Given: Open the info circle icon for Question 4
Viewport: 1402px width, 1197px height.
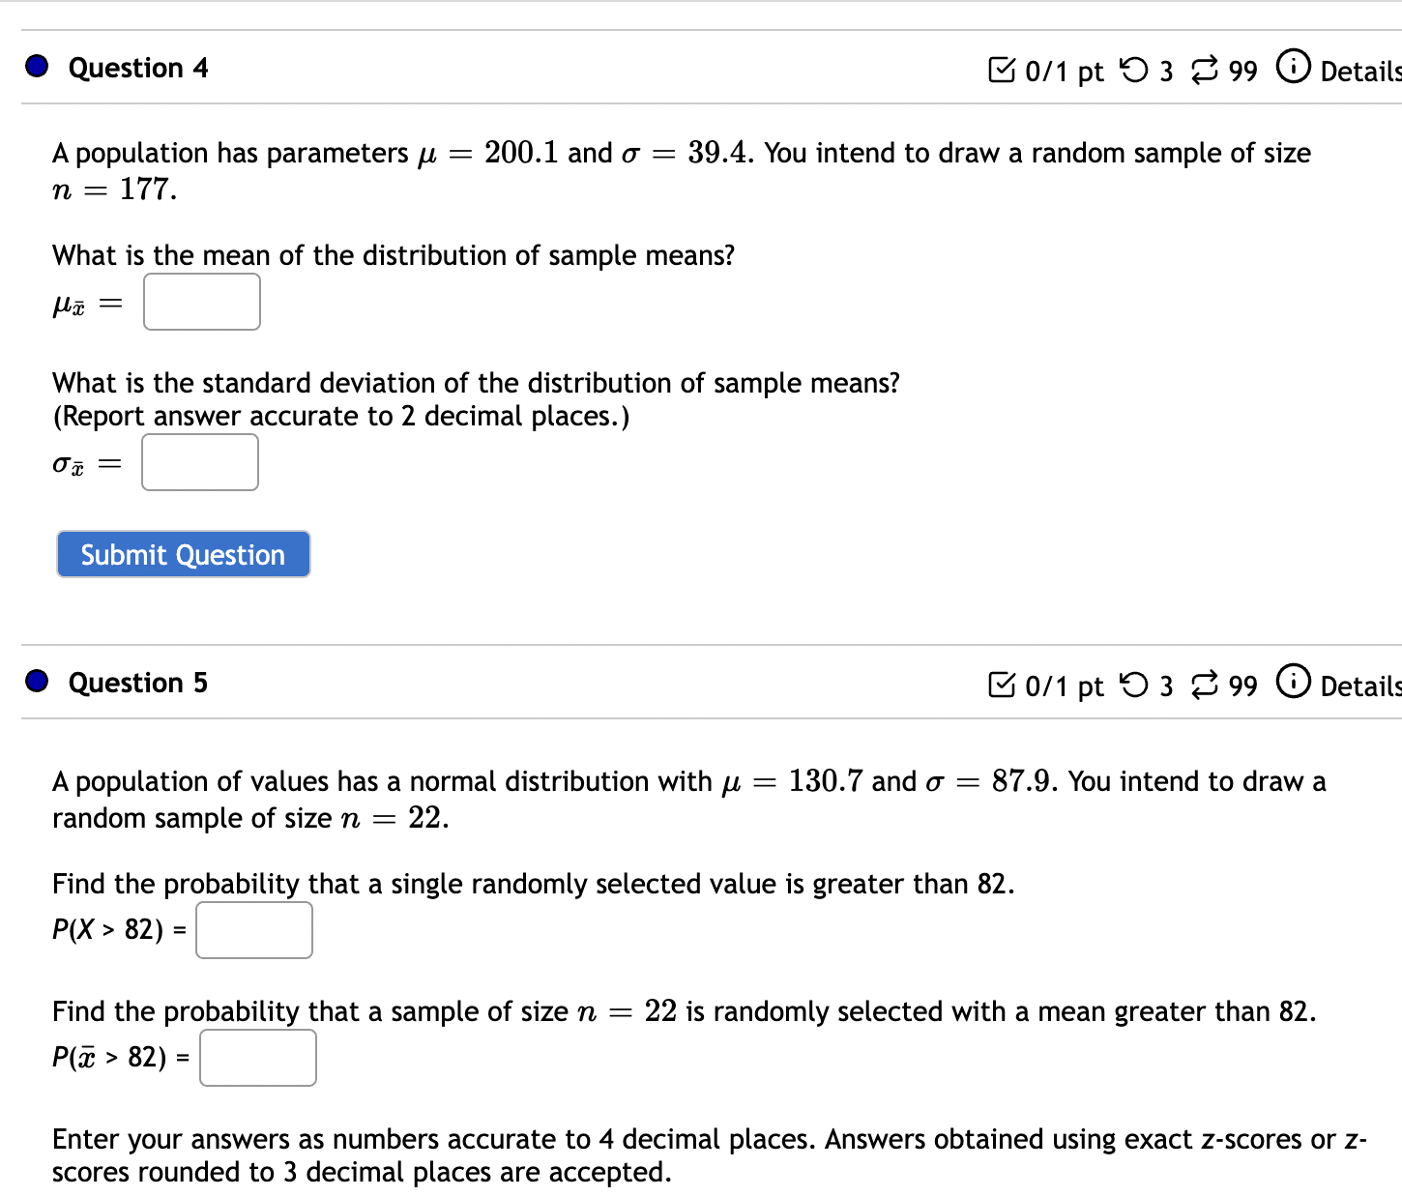Looking at the screenshot, I should pos(1293,68).
